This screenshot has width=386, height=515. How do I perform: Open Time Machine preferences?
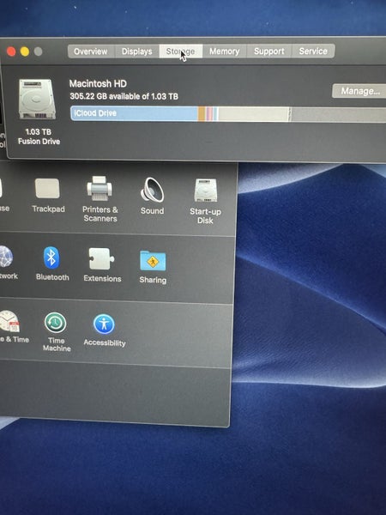coord(56,331)
